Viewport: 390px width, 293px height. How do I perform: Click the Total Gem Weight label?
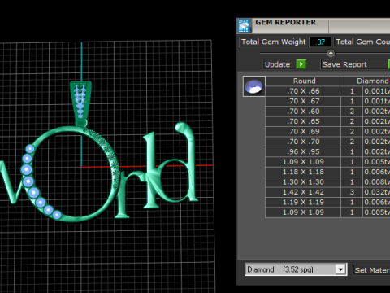[274, 42]
